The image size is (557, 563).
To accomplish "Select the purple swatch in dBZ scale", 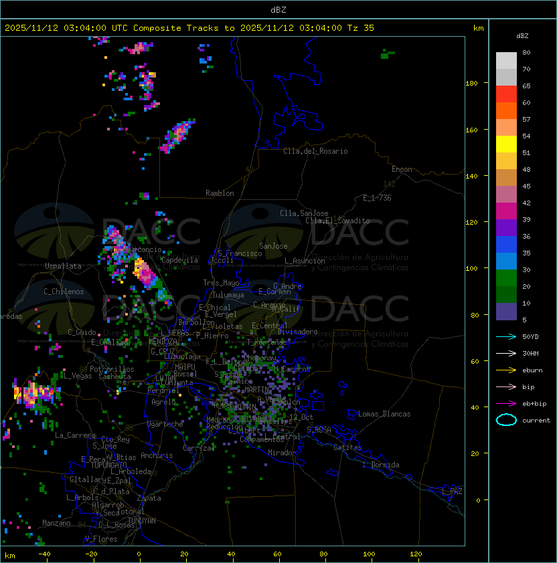I will click(x=506, y=227).
